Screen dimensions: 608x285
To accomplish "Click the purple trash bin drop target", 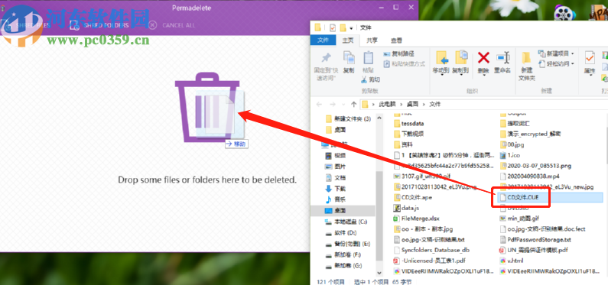I will click(x=206, y=107).
